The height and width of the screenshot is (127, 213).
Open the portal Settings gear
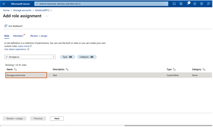pos(195,4)
